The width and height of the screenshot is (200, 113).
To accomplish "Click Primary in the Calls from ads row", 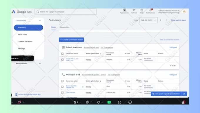I will tap(88, 93).
